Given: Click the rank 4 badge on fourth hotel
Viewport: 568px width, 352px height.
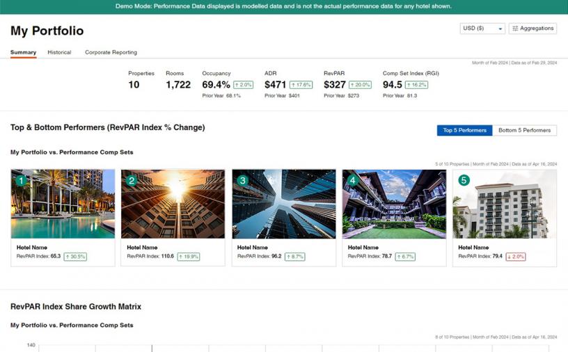Looking at the screenshot, I should pyautogui.click(x=353, y=181).
